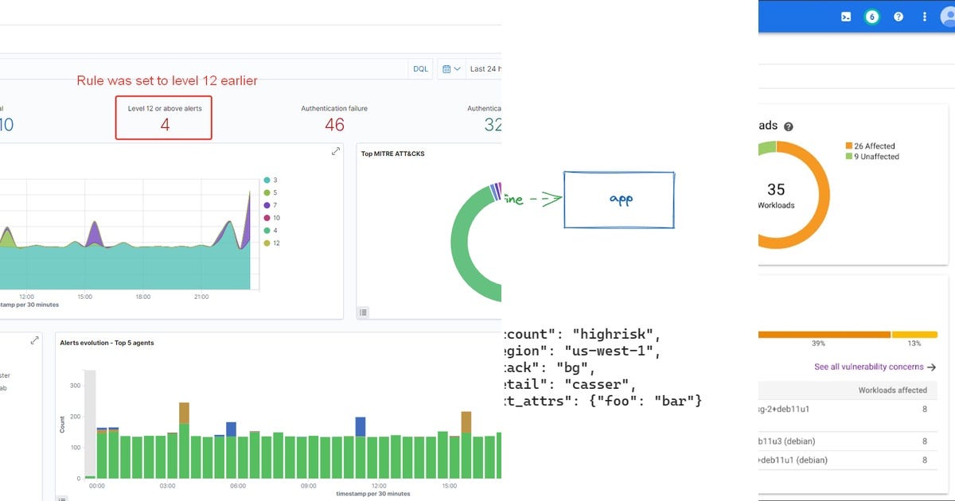Click the help icon beside Workloads heading

coord(789,126)
